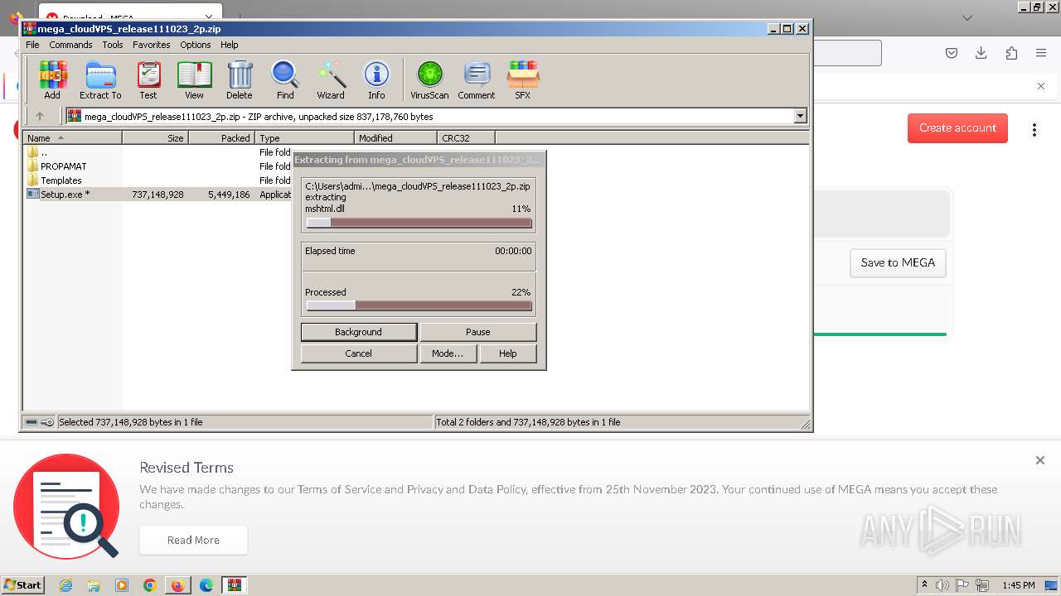The height and width of the screenshot is (596, 1061).
Task: Open File Explorer from the taskbar
Action: pyautogui.click(x=94, y=585)
